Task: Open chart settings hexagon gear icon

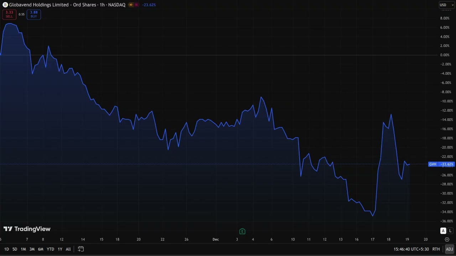Action: pyautogui.click(x=447, y=240)
